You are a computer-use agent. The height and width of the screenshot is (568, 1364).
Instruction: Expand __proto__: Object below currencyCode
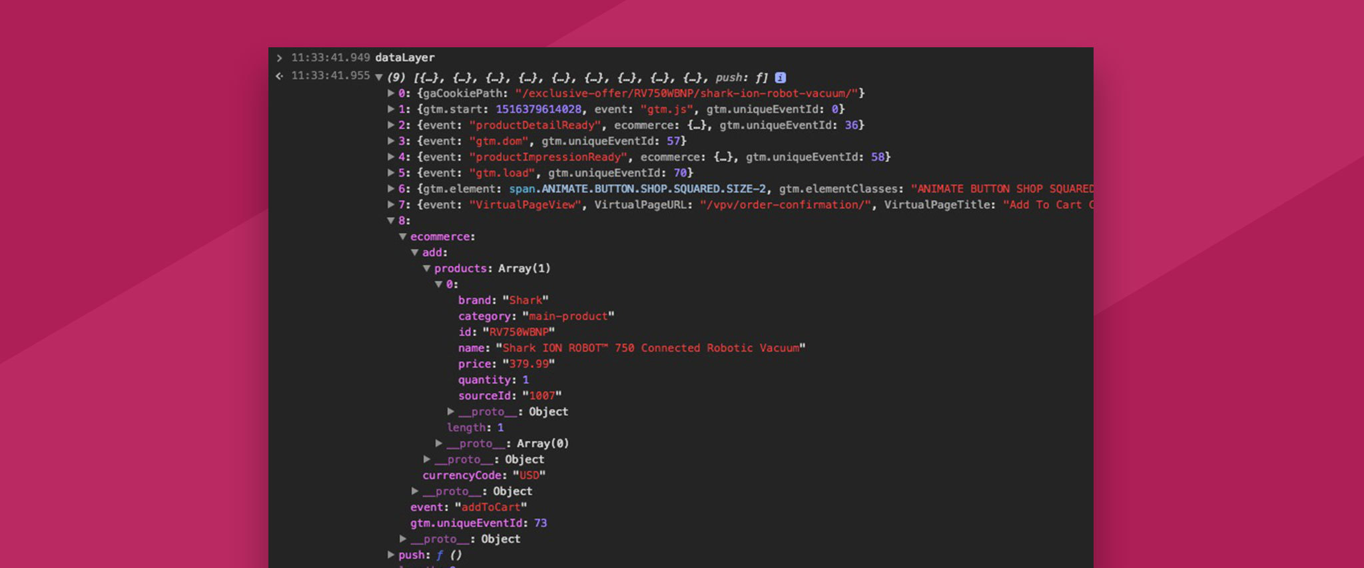pos(415,491)
